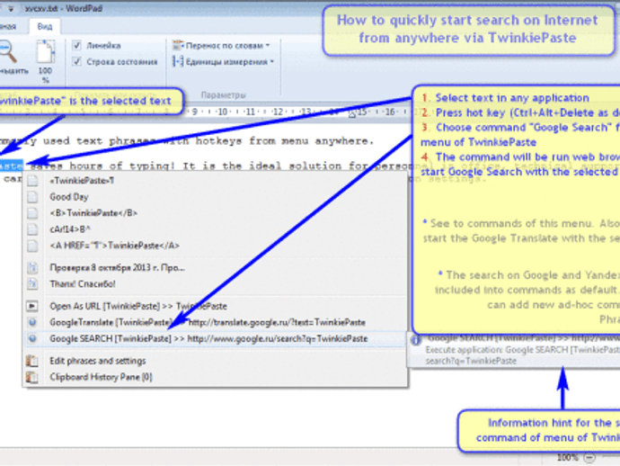Choose the <B>TwinkiePaste</B> phrase
620x466 pixels.
tap(216, 213)
